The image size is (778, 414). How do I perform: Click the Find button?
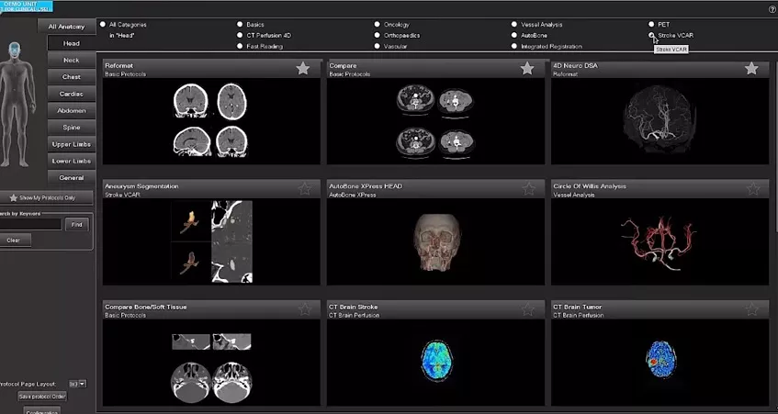[76, 225]
